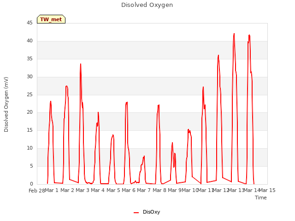Screen dimensions: 295x221
Task: Click the Mar 7 x-axis tick label
Action: pyautogui.click(x=144, y=190)
